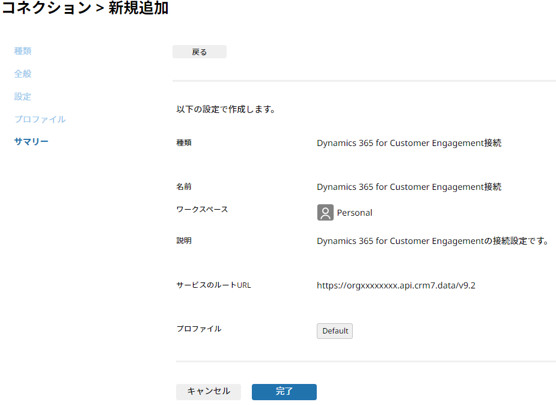This screenshot has width=556, height=405.
Task: Click the プロファイル field label in summary
Action: (199, 329)
